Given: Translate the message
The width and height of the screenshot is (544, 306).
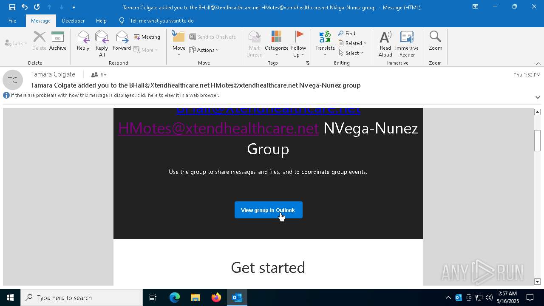Looking at the screenshot, I should click(325, 44).
